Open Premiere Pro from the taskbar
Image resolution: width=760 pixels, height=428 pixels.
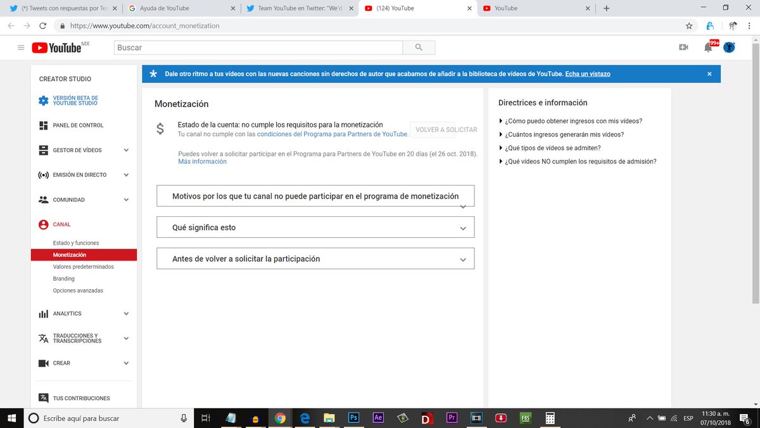452,418
